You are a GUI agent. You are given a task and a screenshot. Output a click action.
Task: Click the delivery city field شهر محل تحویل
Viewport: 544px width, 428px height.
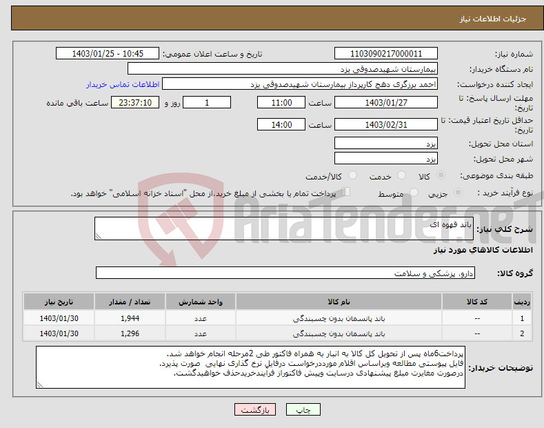click(x=386, y=158)
